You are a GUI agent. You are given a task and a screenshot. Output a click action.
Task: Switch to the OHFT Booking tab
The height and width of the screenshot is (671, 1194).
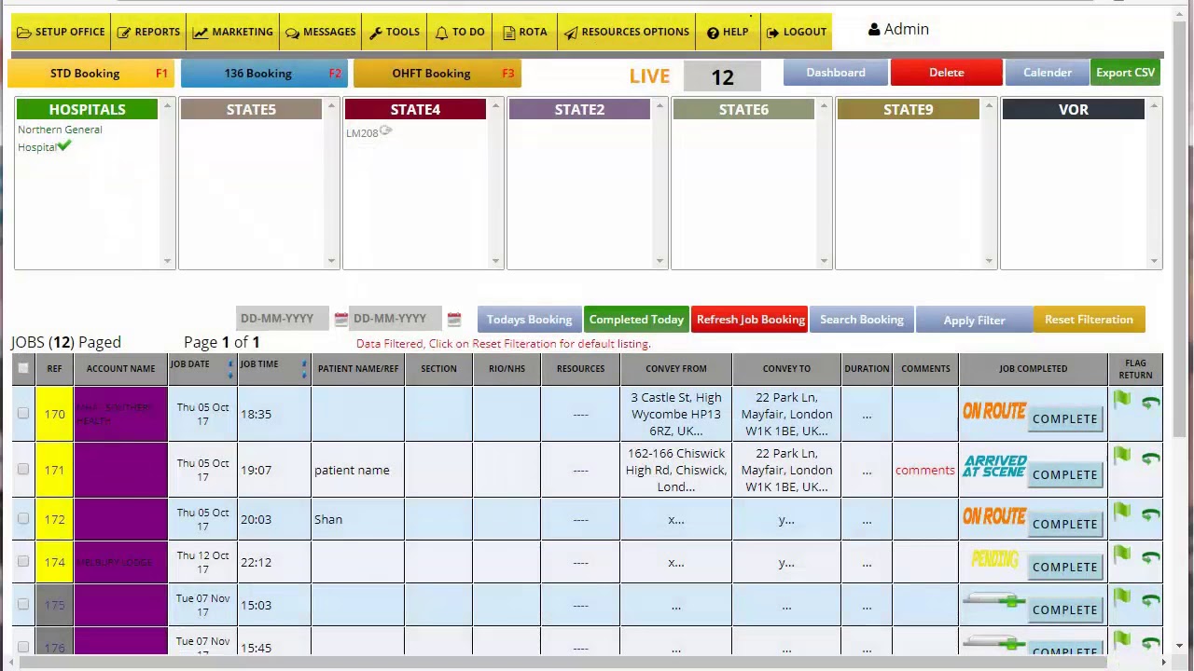[x=437, y=74]
